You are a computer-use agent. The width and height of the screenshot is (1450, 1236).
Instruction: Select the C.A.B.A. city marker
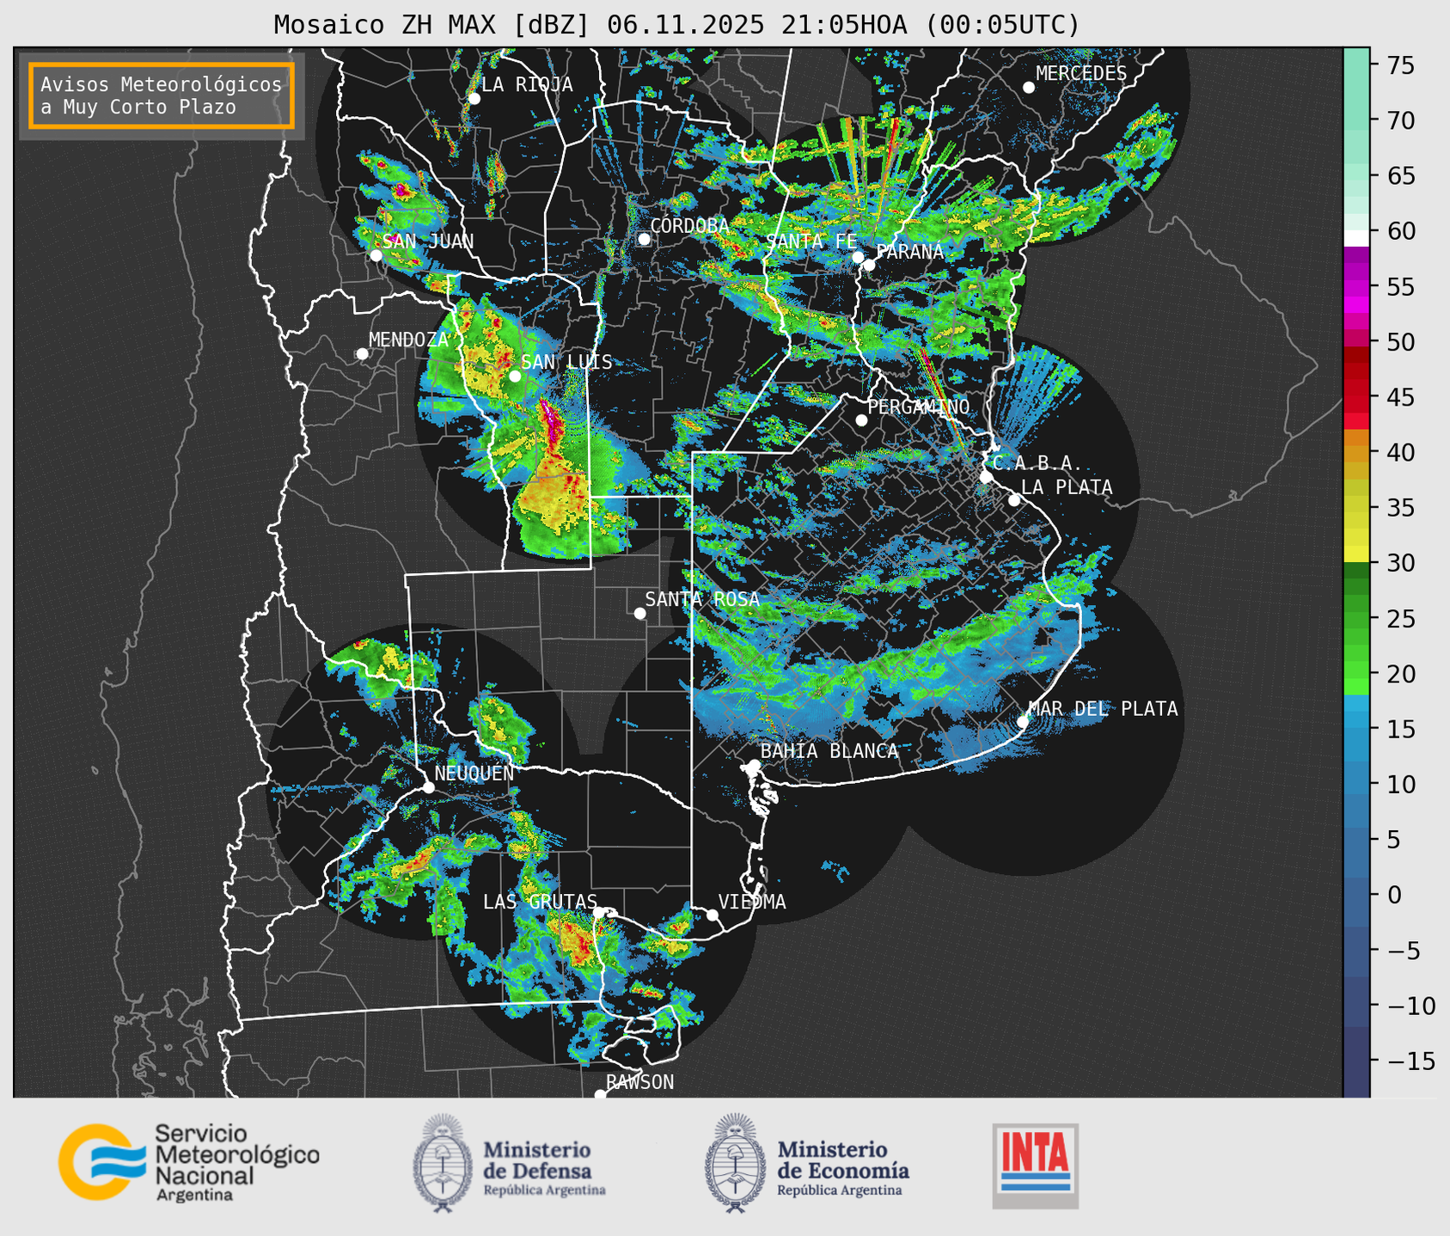[x=987, y=477]
